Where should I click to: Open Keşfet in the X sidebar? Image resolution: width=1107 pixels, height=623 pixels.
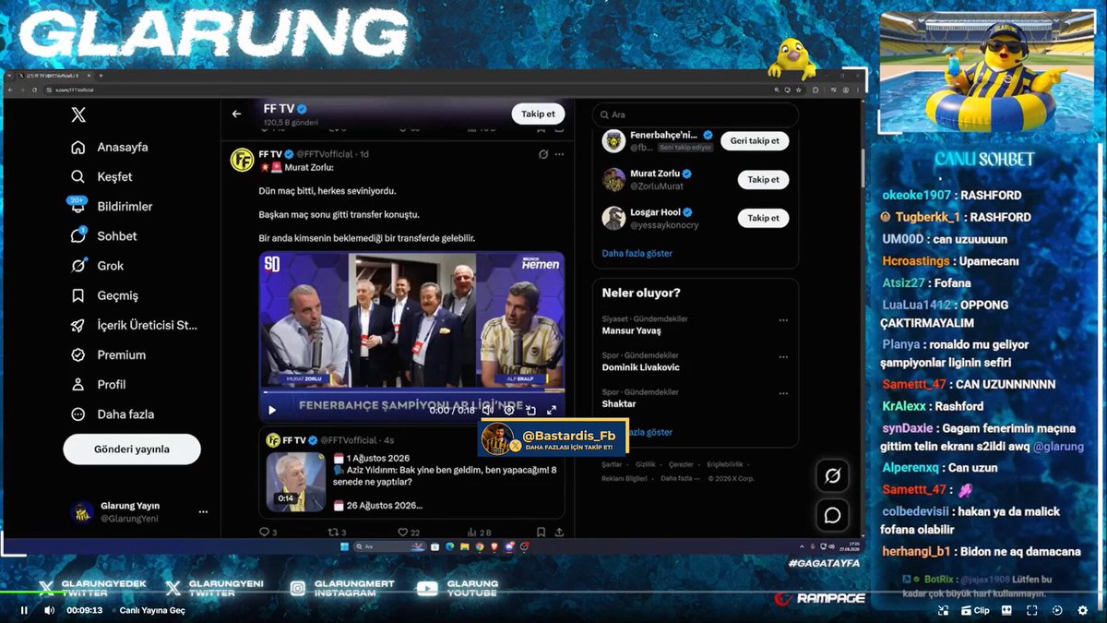pos(102,176)
